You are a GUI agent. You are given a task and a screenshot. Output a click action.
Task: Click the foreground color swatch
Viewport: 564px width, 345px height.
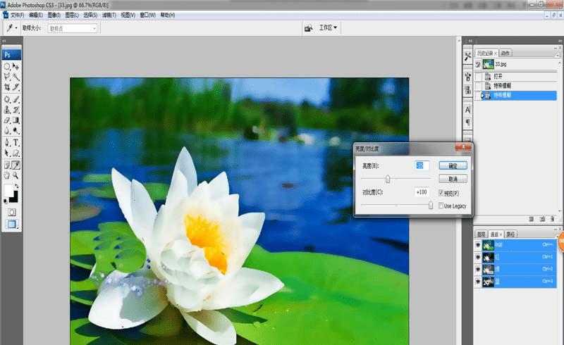(8, 190)
